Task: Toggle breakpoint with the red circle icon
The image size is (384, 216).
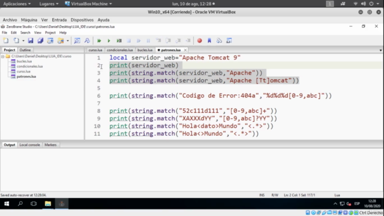Action: tap(200, 41)
